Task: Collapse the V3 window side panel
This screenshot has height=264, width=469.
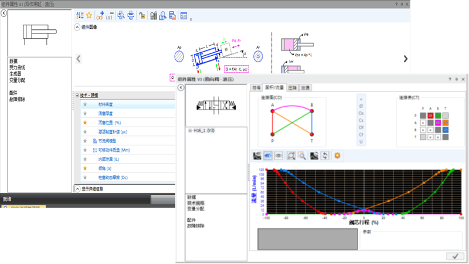Action: pyautogui.click(x=181, y=87)
